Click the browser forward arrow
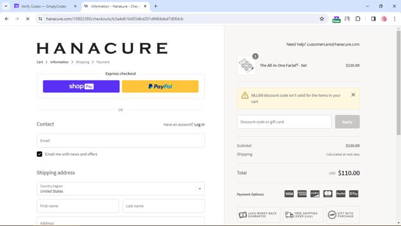The width and height of the screenshot is (401, 226). (x=17, y=19)
